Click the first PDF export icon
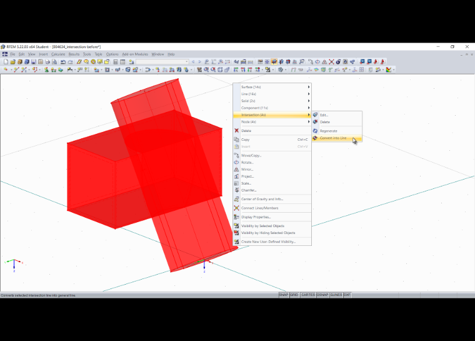The height and width of the screenshot is (341, 475). pyautogui.click(x=376, y=62)
